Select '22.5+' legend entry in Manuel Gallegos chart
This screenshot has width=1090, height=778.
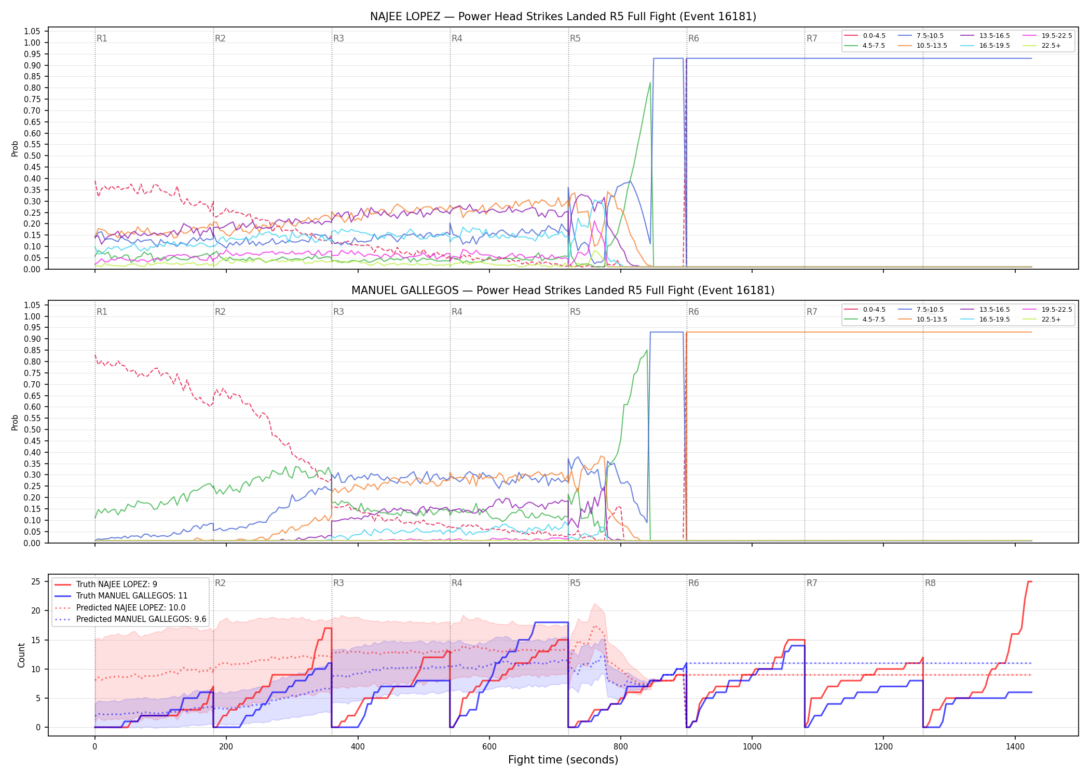pyautogui.click(x=1042, y=319)
